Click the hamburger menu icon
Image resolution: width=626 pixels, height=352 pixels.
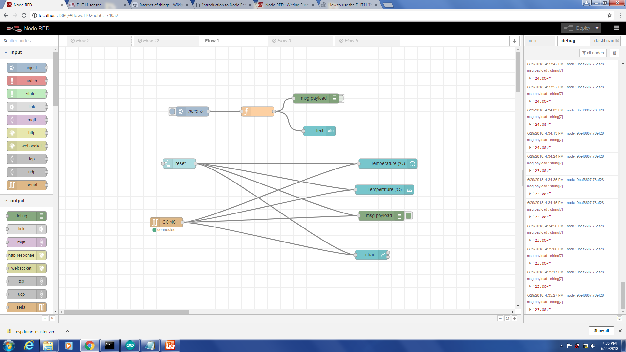[x=616, y=28]
